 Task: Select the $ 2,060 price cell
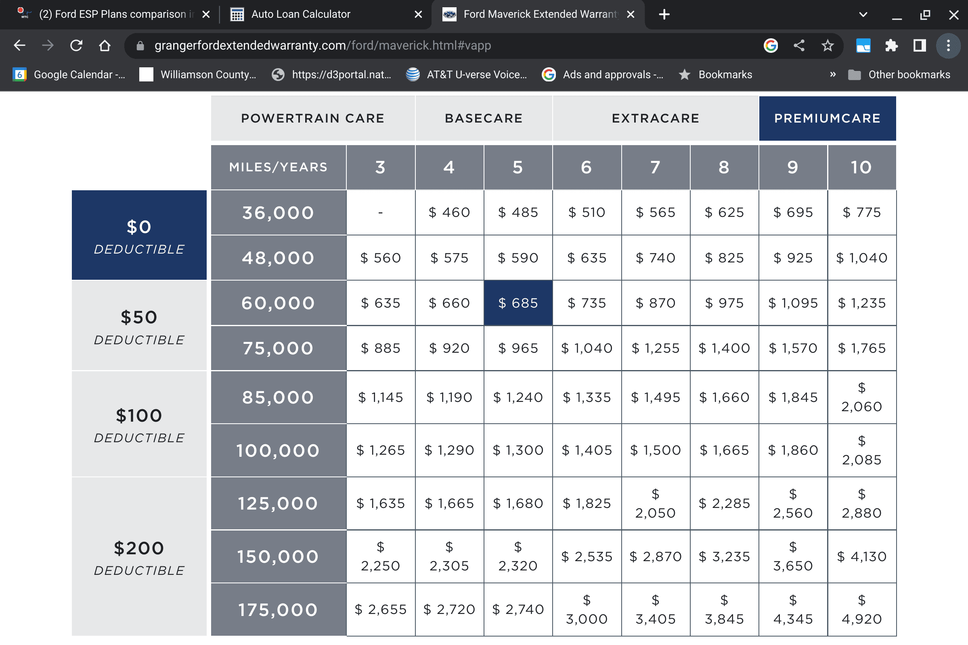coord(861,397)
